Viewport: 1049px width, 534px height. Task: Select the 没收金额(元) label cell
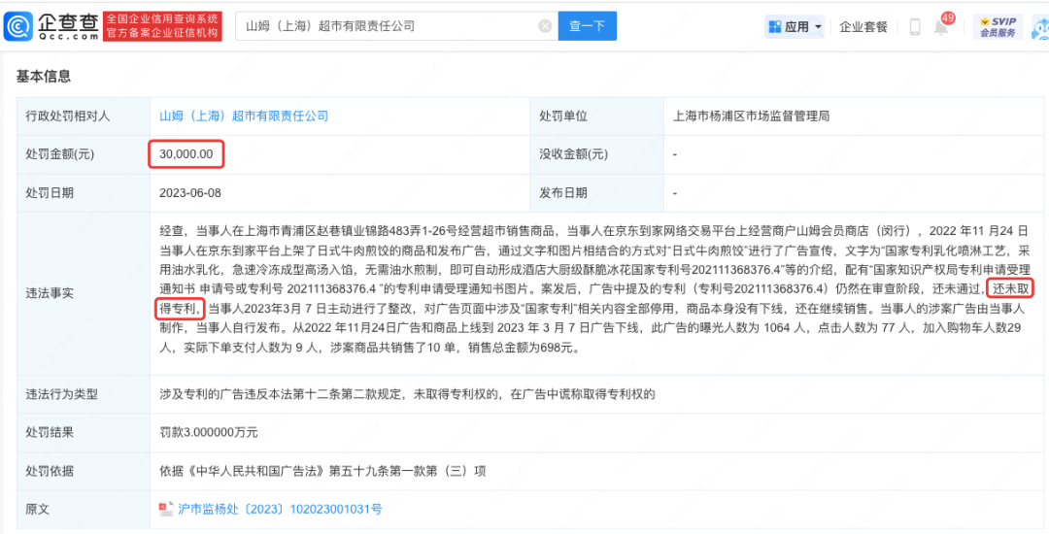[596, 154]
